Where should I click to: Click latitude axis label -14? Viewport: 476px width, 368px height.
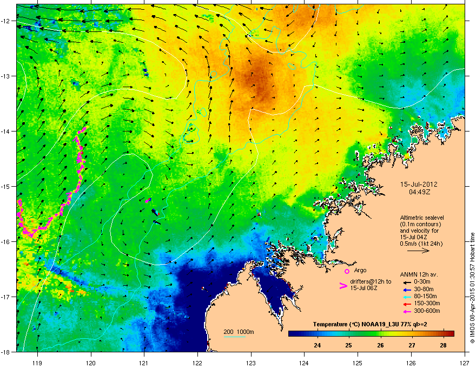[5, 131]
